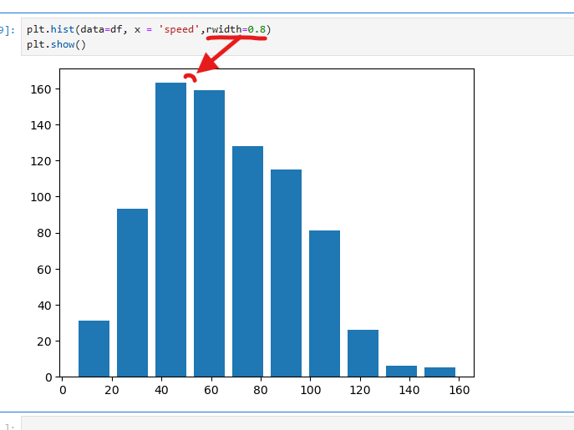Click the y-axis label 20
This screenshot has width=574, height=430.
tap(44, 341)
